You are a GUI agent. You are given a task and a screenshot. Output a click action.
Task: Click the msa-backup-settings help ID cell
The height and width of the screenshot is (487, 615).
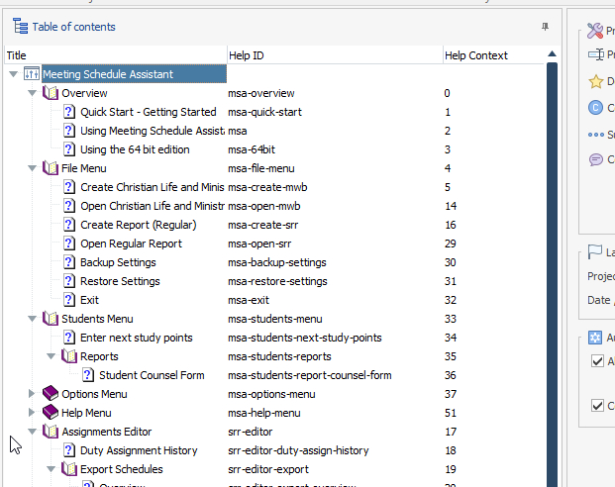click(x=277, y=262)
